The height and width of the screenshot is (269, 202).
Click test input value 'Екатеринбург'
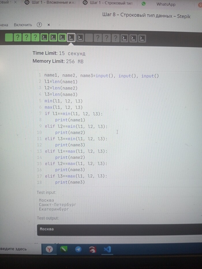click(54, 209)
